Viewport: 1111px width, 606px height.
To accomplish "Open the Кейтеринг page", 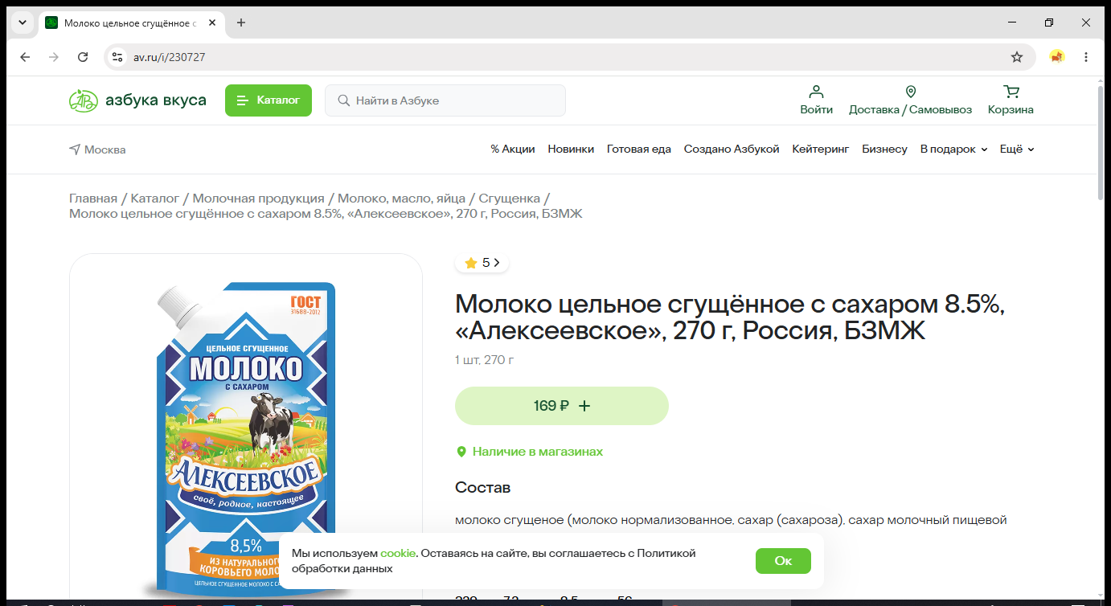I will pyautogui.click(x=821, y=149).
